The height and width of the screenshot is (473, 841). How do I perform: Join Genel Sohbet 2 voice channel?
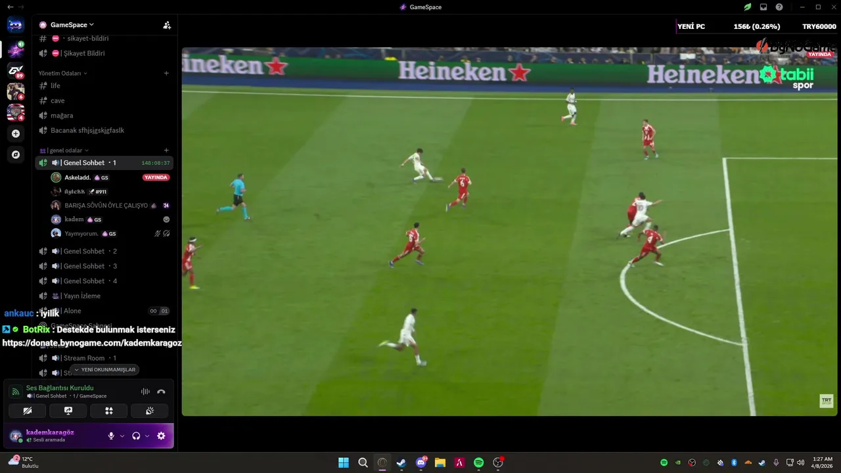coord(104,251)
